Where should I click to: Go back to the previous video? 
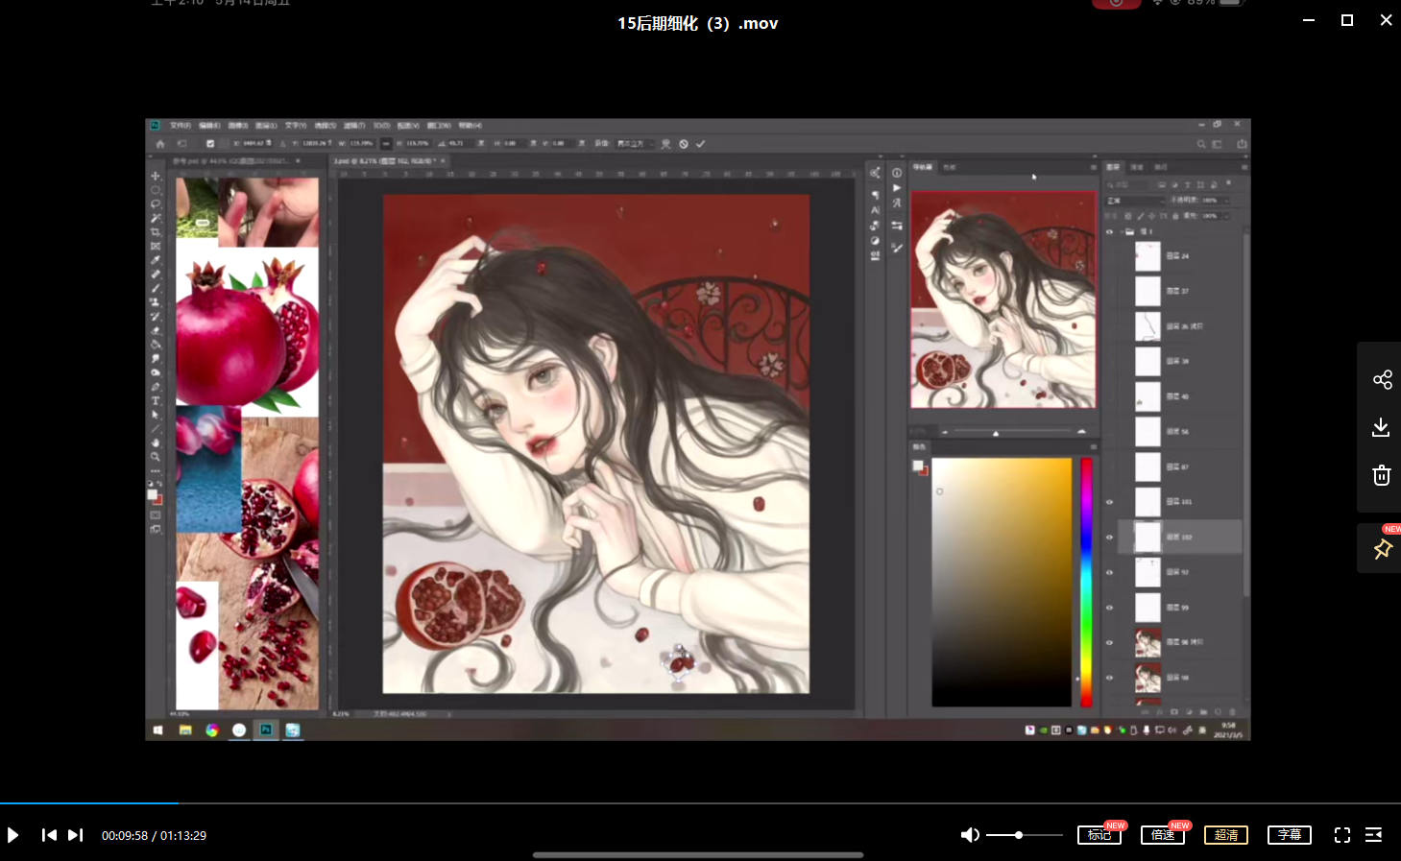pos(49,835)
